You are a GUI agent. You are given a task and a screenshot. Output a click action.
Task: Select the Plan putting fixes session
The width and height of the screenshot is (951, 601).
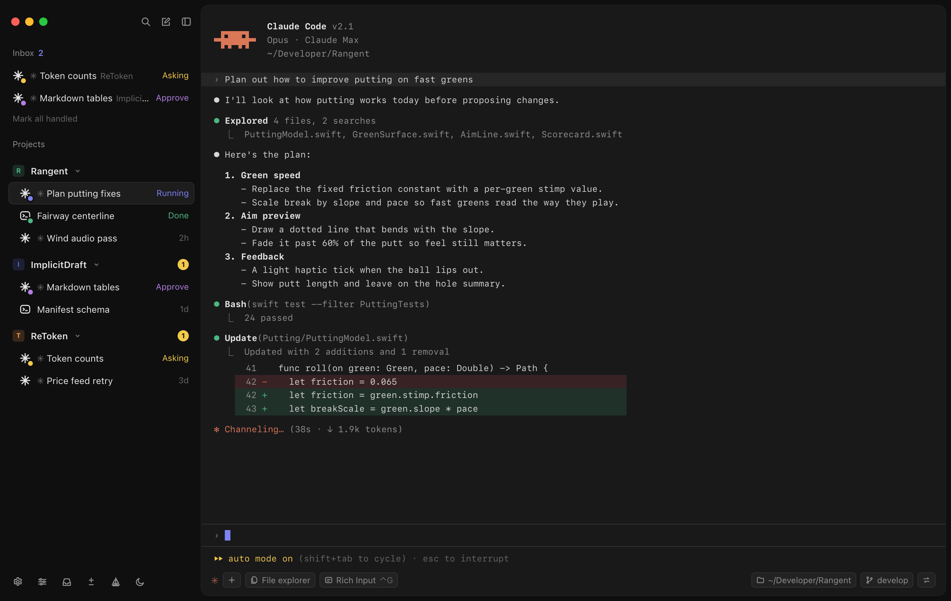101,193
